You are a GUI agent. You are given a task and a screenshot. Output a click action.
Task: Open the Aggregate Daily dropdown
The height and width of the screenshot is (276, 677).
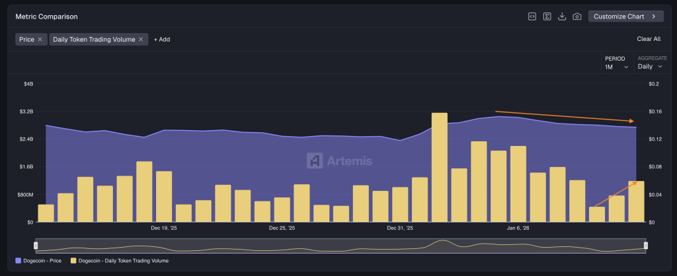click(x=650, y=67)
